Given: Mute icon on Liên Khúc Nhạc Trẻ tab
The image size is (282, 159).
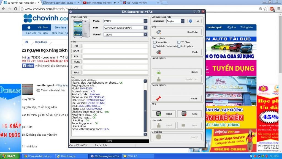Looking at the screenshot, I should point(115,3).
